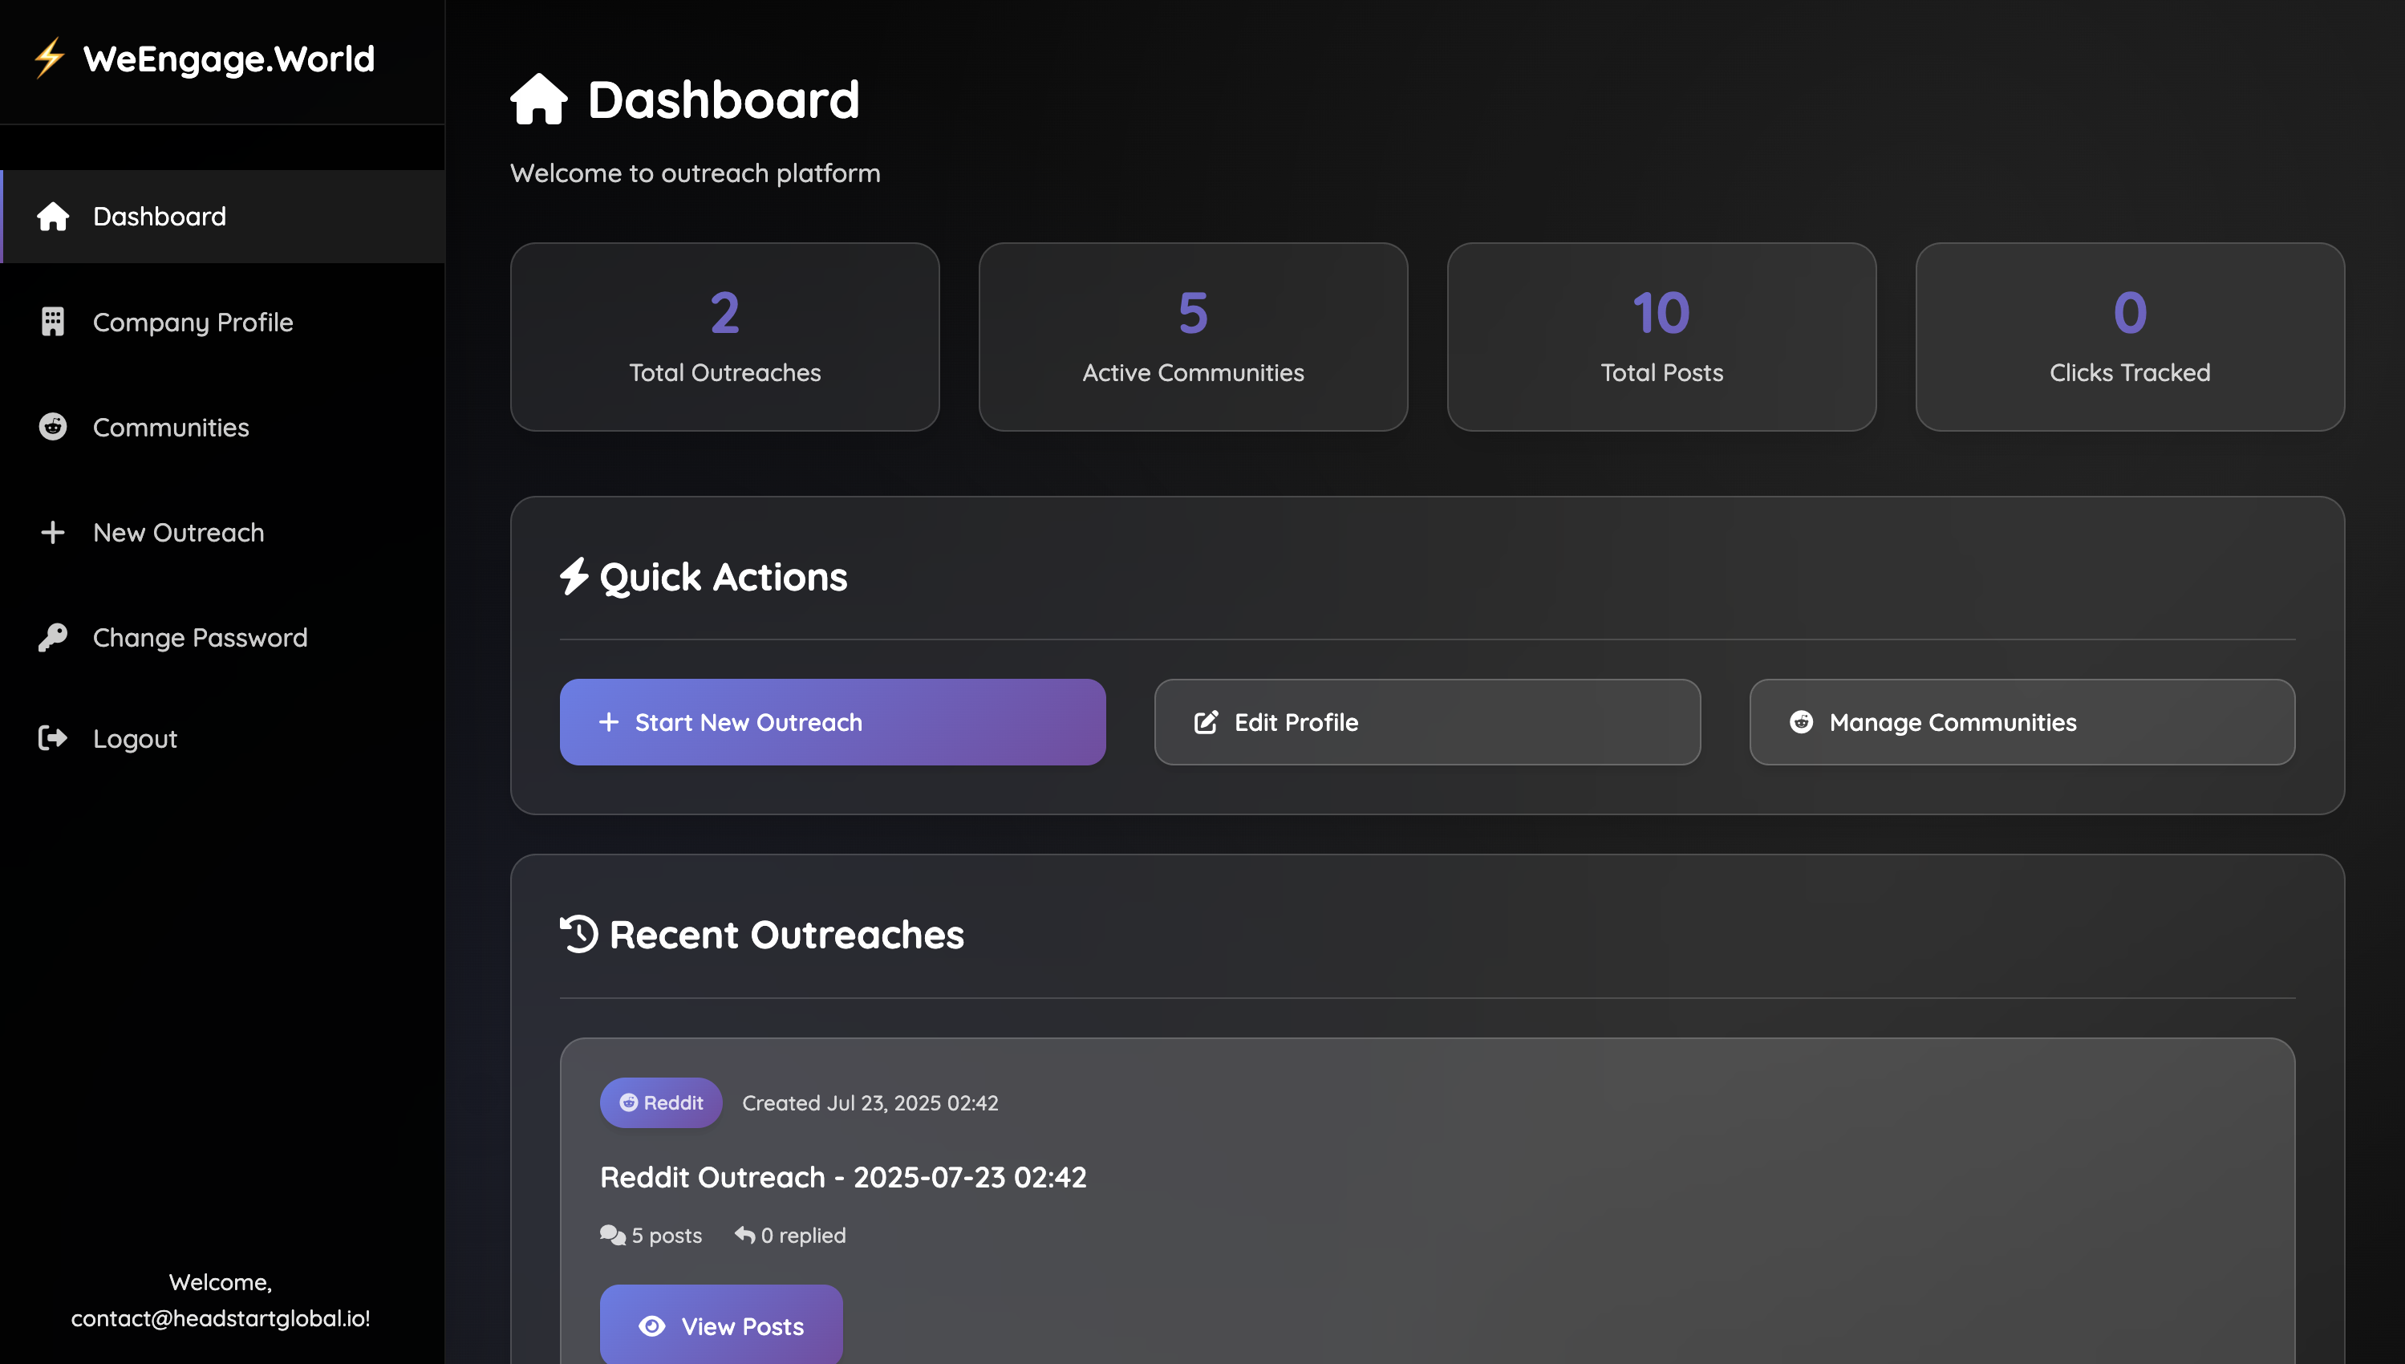This screenshot has height=1364, width=2405.
Task: Click the lightning bolt logo icon
Action: click(x=49, y=58)
